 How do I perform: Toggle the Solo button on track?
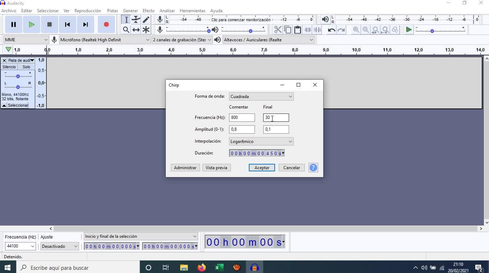coord(26,67)
